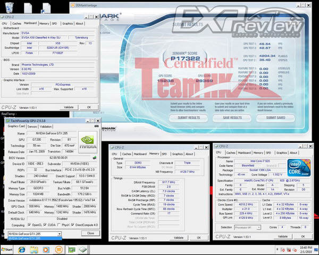Viewport: 319px width, 255px height.
Task: Click SUBMIT SAVED in 3DMark Vantage
Action: coord(275,118)
